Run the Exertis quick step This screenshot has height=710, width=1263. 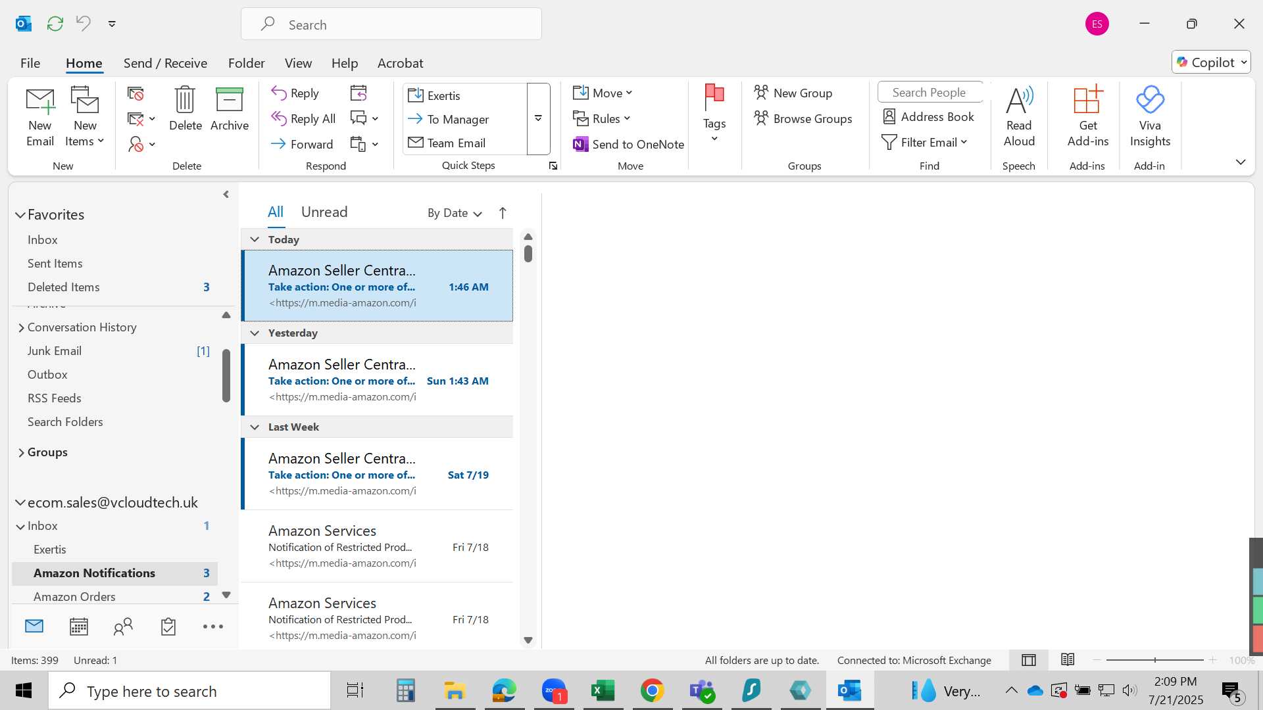tap(466, 95)
